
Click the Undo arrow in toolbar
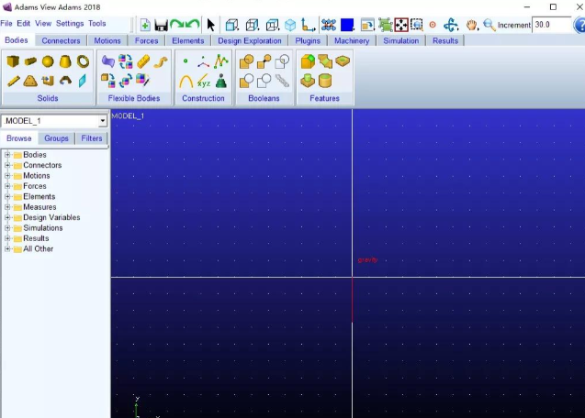pos(192,25)
